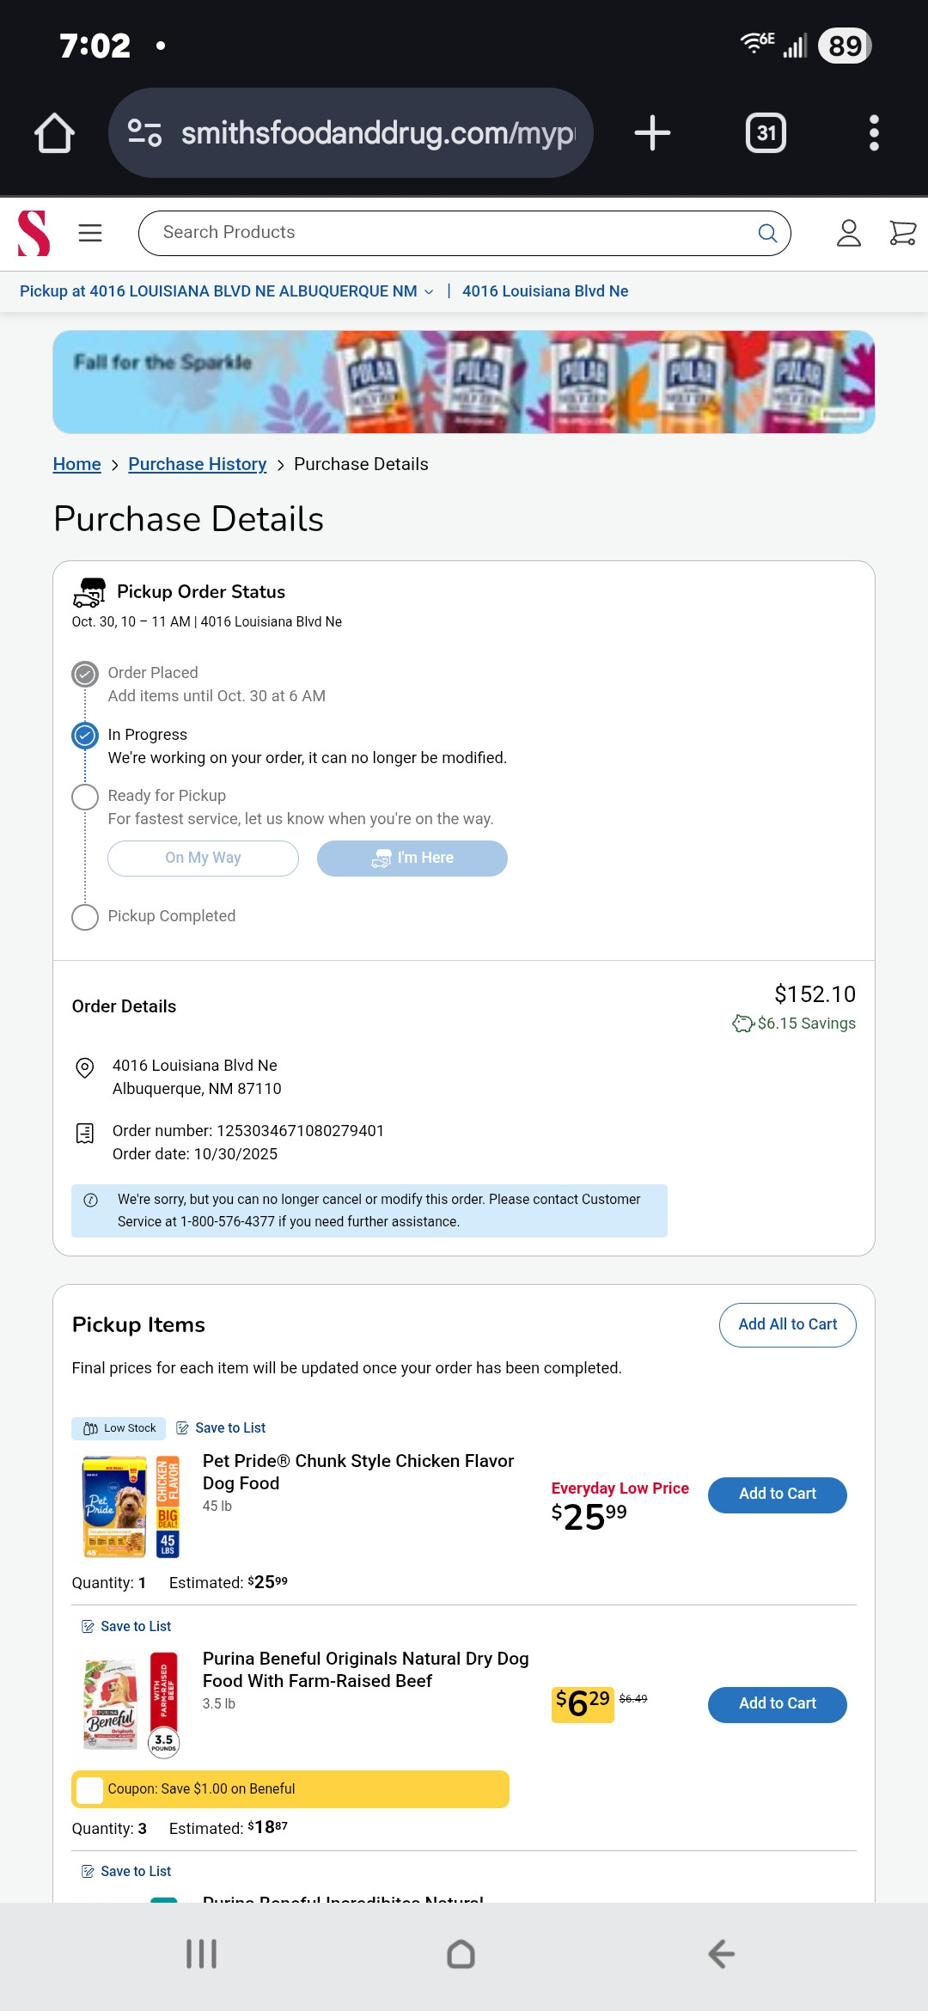Image resolution: width=928 pixels, height=2011 pixels.
Task: Open the shopping cart icon
Action: click(x=902, y=233)
